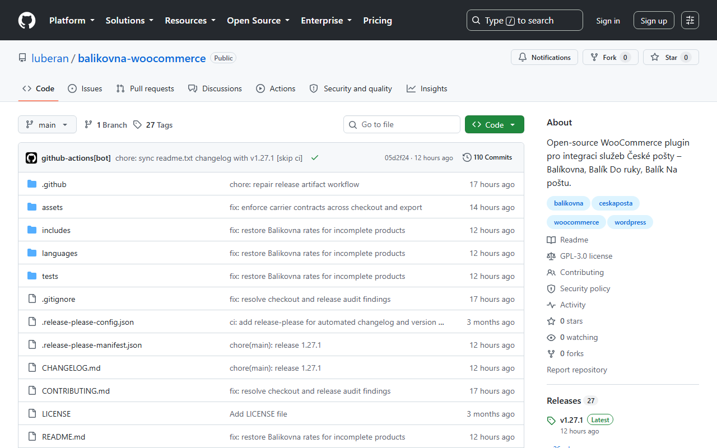Click Sign in
Viewport: 717px width, 448px height.
click(x=608, y=21)
